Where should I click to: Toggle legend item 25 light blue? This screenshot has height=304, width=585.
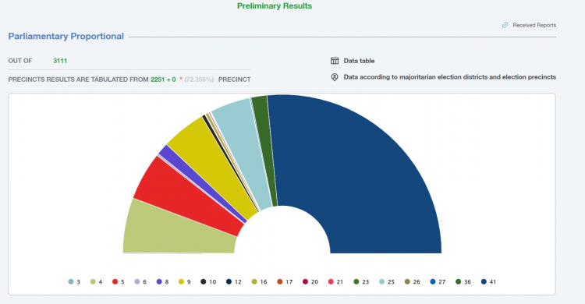click(387, 282)
